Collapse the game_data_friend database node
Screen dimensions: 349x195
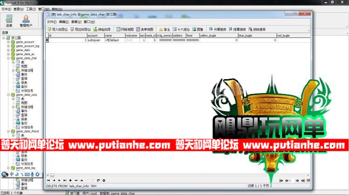[x=8, y=132]
